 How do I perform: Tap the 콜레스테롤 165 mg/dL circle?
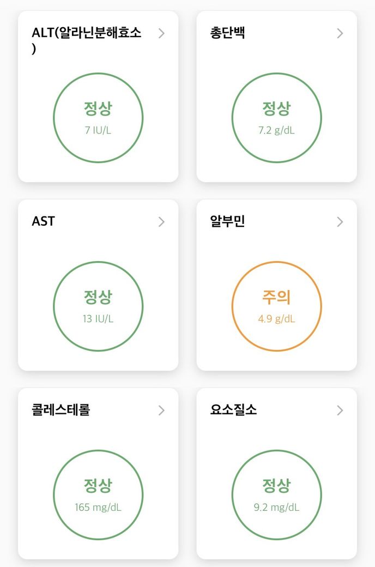98,495
